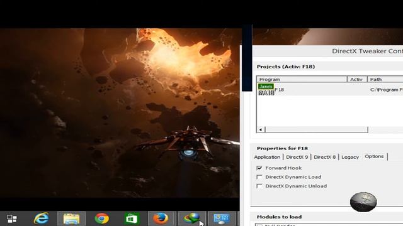Open File Explorer from the taskbar

click(71, 218)
